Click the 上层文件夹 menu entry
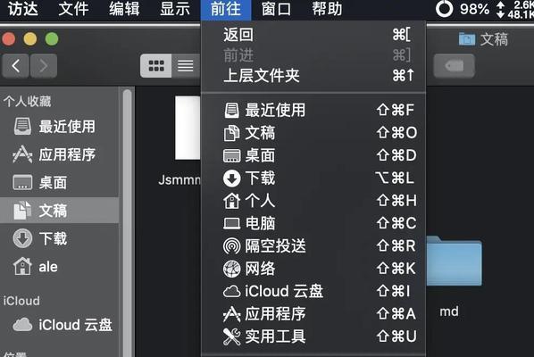 313,76
